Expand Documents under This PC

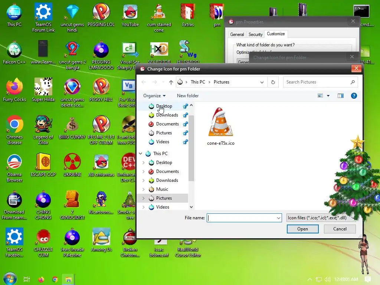click(x=144, y=171)
